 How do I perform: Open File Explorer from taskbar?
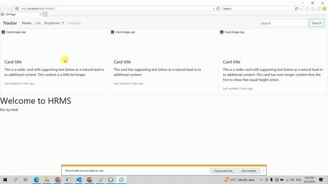point(47,179)
